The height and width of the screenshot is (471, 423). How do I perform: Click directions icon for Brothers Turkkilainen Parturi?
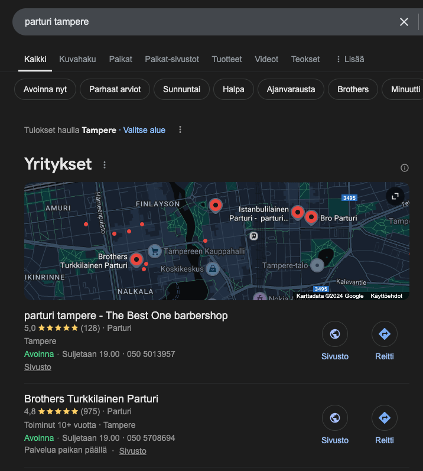coord(384,418)
